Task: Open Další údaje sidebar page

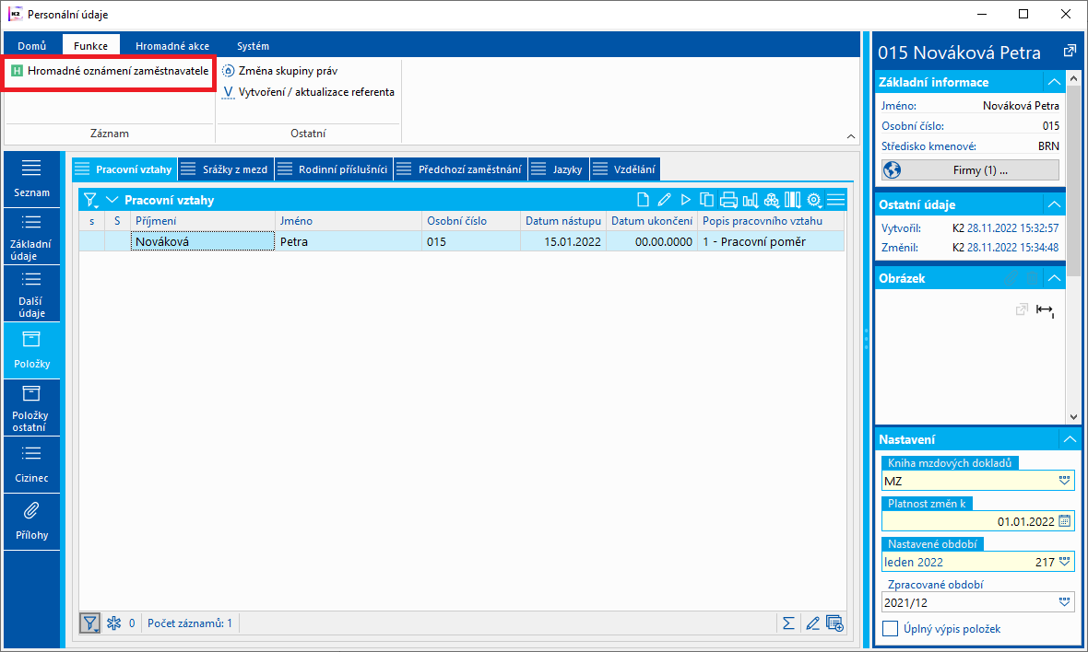Action: 32,294
